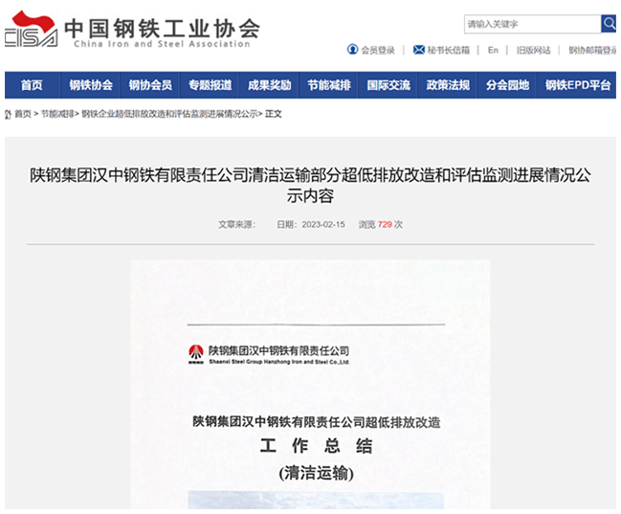Select the 成果奖励 navigation tab
Image resolution: width=621 pixels, height=514 pixels.
pos(269,85)
